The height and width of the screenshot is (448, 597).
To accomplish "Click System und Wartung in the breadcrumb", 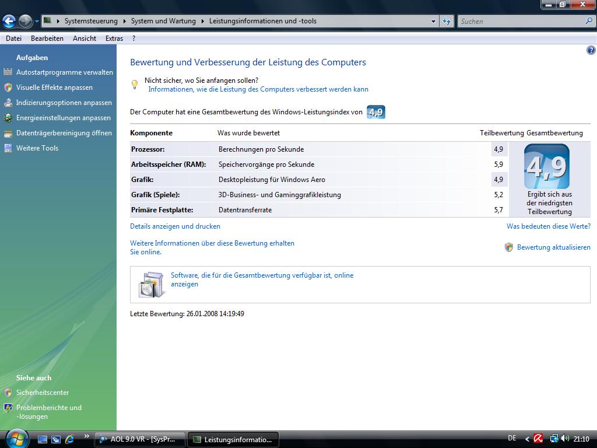I will pos(163,22).
